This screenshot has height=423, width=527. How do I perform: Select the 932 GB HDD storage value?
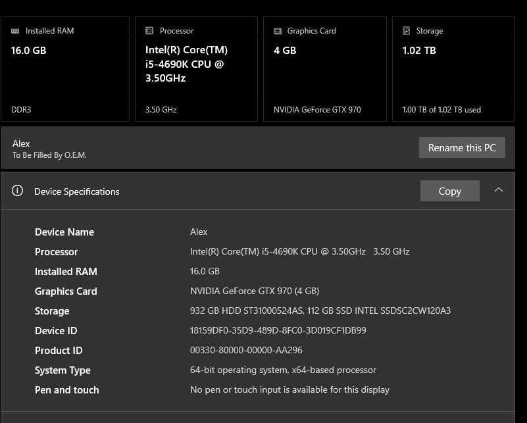tap(320, 311)
